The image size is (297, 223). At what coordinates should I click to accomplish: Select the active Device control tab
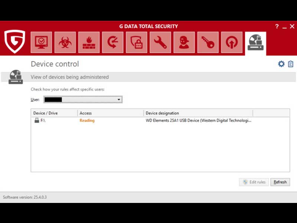256,43
